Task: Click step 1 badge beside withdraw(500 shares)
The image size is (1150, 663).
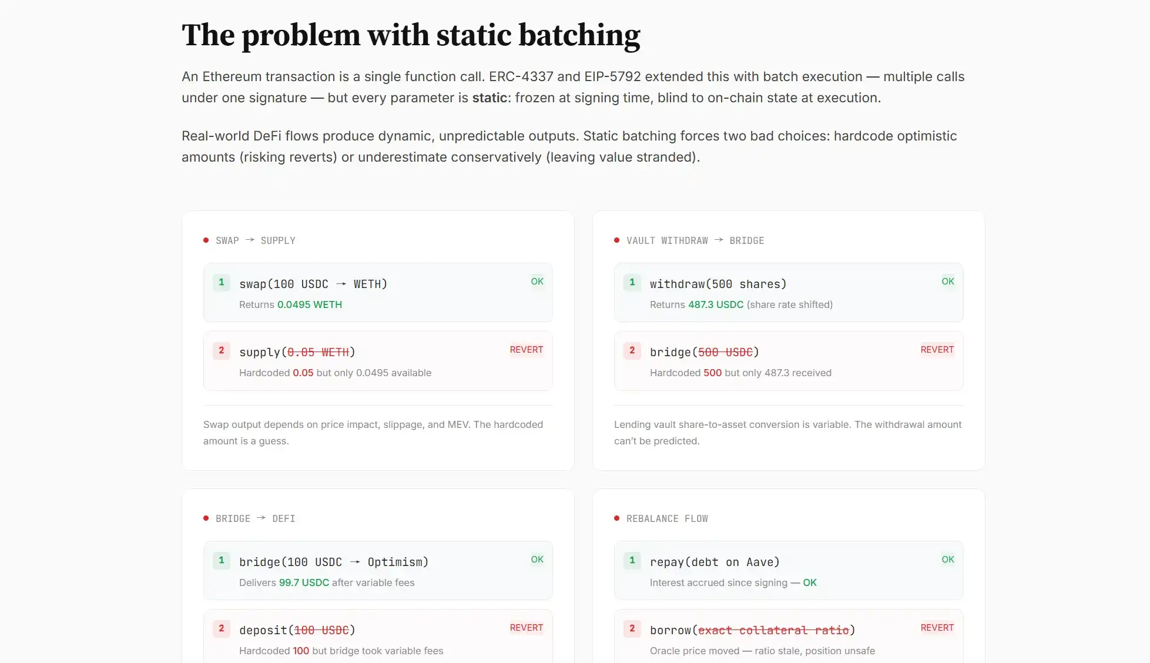Action: [x=632, y=283]
